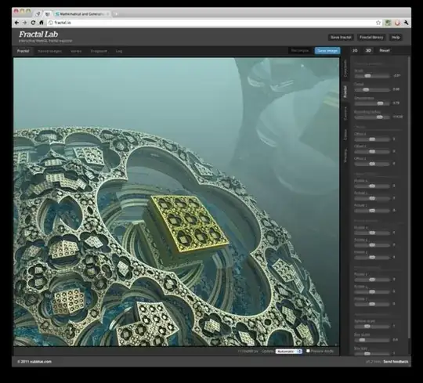
Task: Open the Help button
Action: pos(396,38)
